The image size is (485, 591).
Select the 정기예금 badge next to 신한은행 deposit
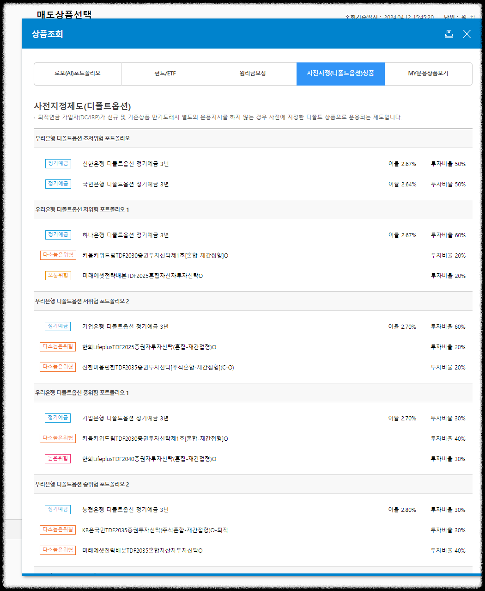point(58,164)
